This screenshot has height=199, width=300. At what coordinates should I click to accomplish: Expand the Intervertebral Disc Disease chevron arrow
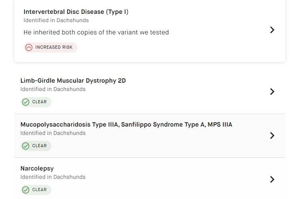pos(272,30)
